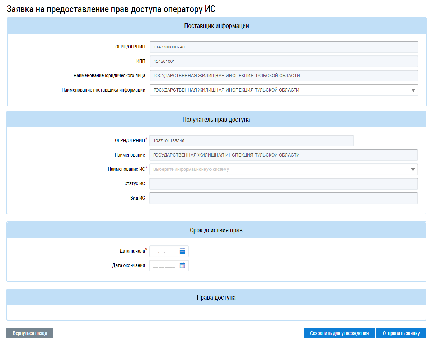The image size is (431, 341).
Task: Click the recipient Наименование field
Action: pyautogui.click(x=284, y=155)
